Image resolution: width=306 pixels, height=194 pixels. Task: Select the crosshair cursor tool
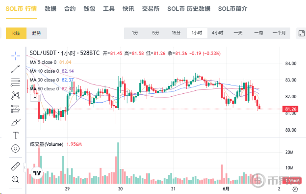point(16,56)
